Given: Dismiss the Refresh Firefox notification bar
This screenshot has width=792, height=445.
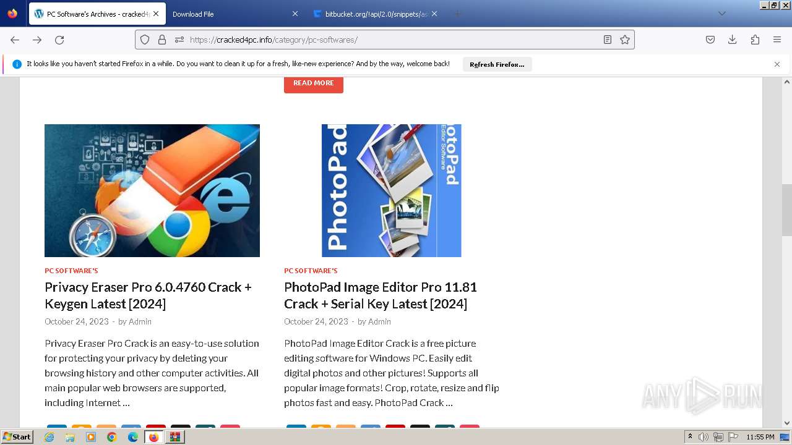Looking at the screenshot, I should click(x=777, y=64).
